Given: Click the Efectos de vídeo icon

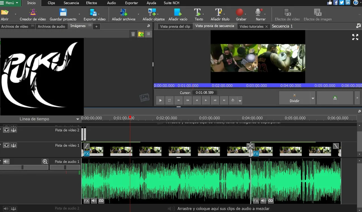Looking at the screenshot, I should coord(287,12).
